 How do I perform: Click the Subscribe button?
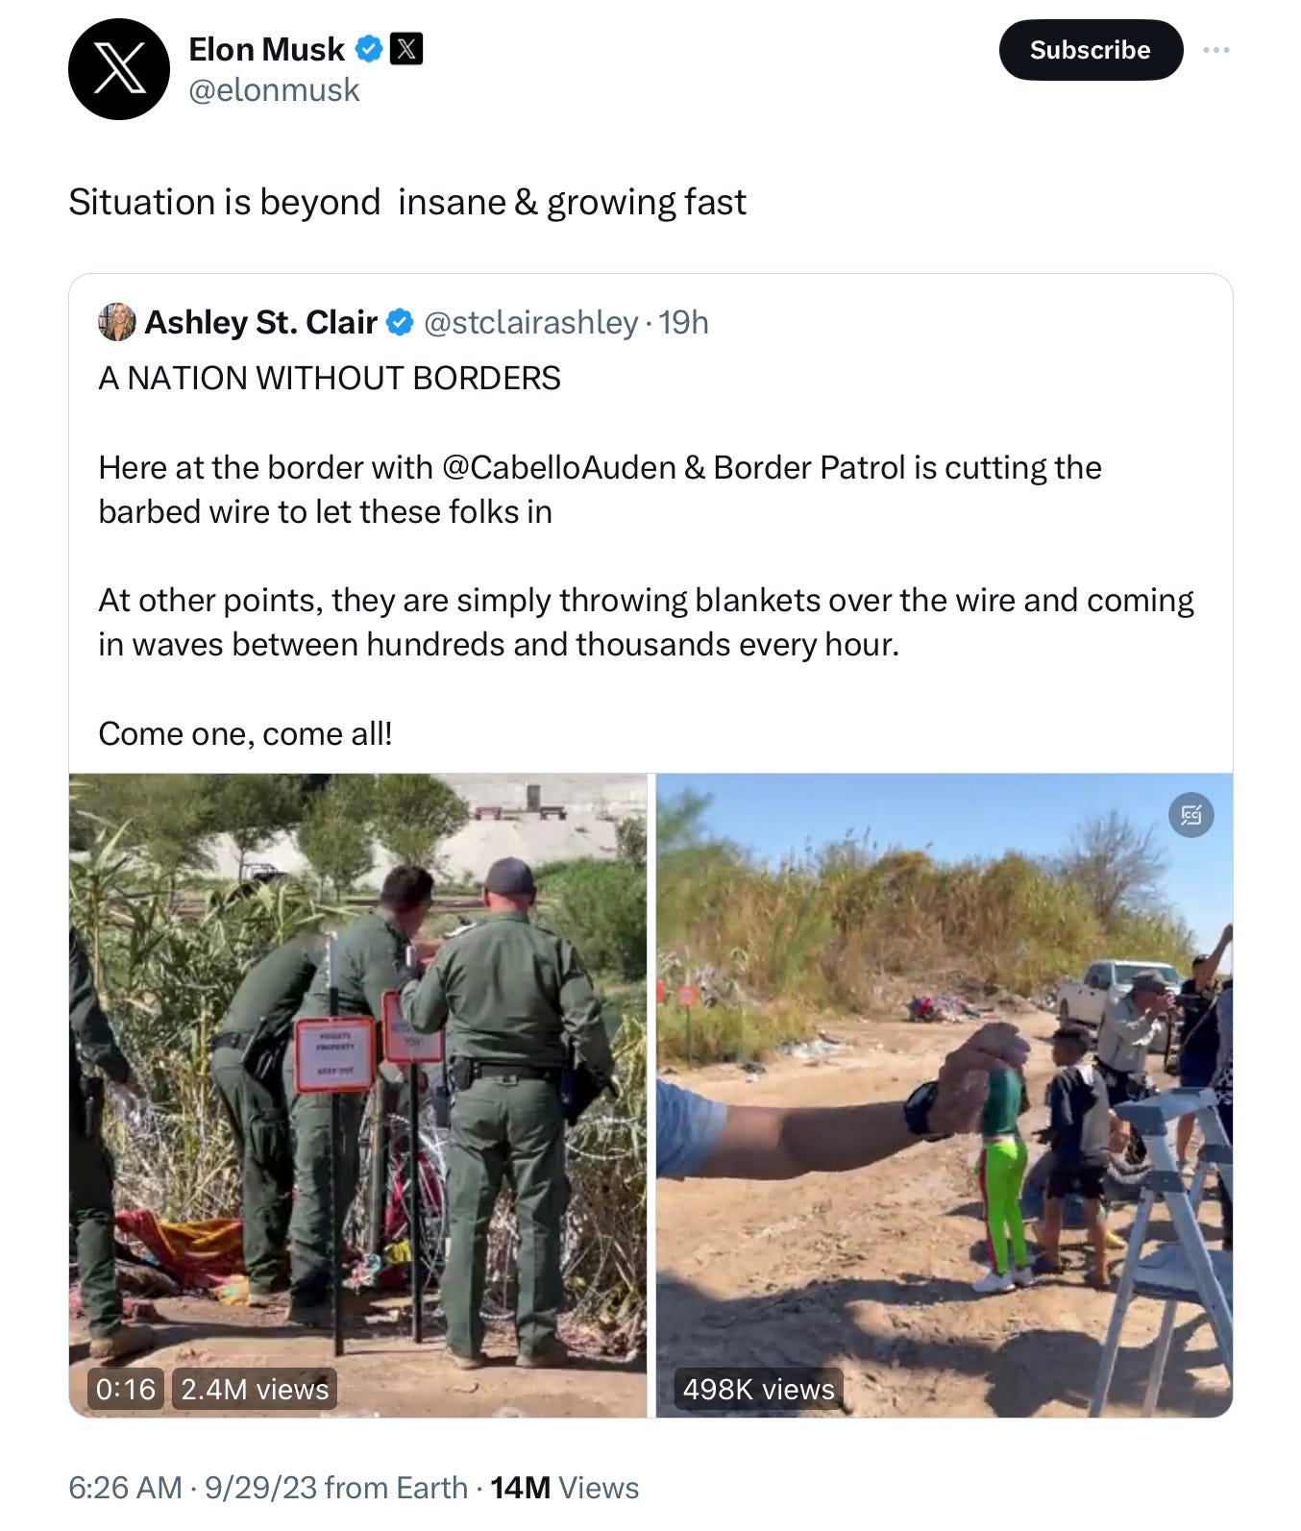1091,50
